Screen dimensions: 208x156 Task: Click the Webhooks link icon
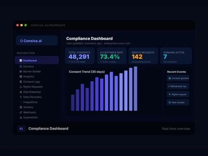click(21, 112)
